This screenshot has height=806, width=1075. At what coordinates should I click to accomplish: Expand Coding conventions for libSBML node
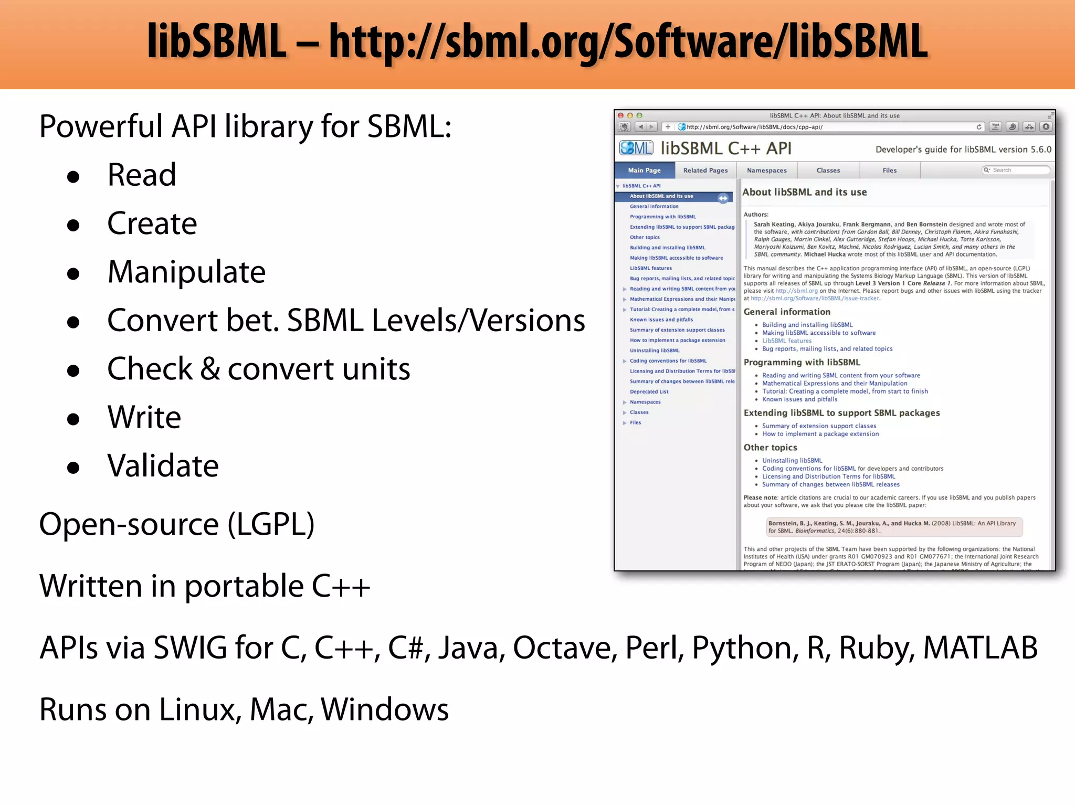point(625,361)
